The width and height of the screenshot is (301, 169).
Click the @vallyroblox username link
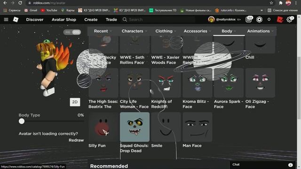point(226,20)
